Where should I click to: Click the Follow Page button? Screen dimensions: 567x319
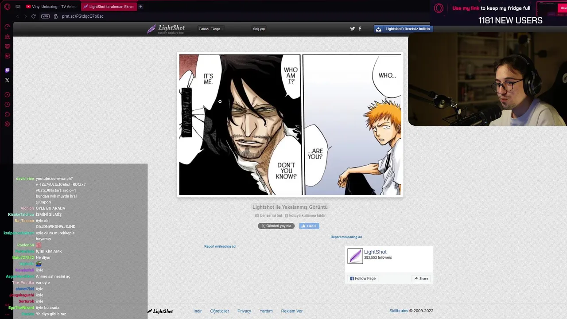coord(363,279)
